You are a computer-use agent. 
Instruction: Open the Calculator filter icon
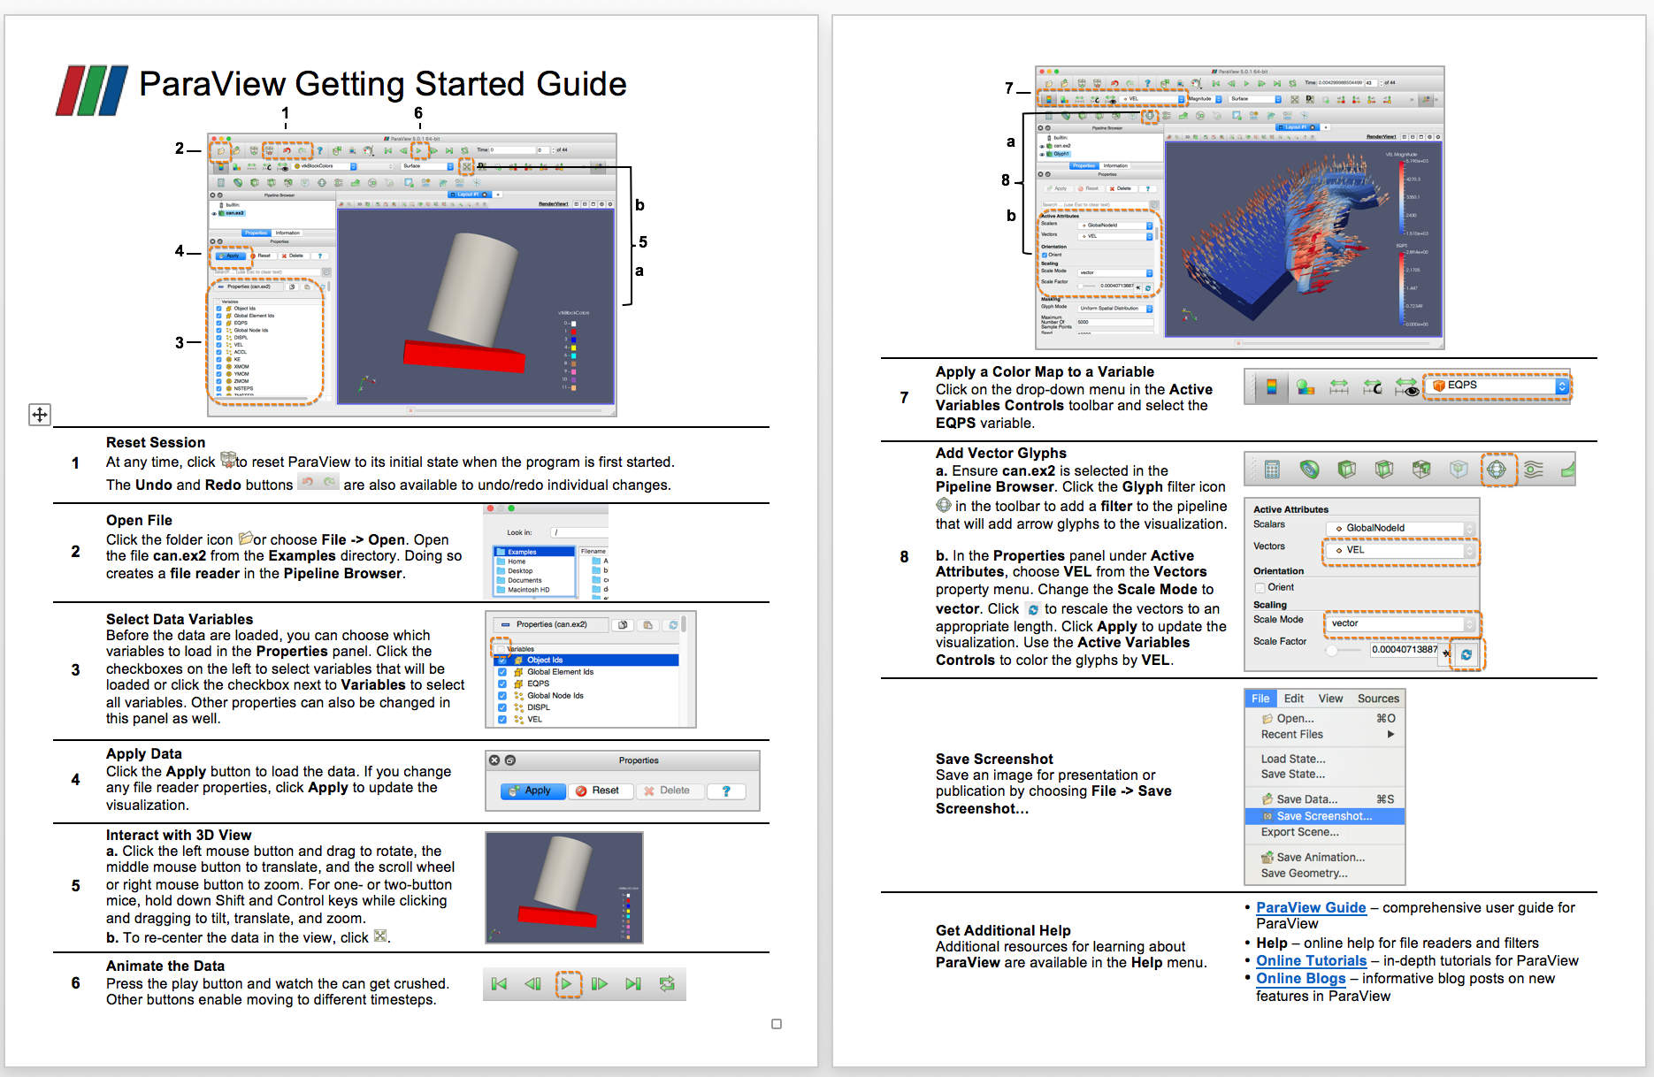coord(1273,468)
